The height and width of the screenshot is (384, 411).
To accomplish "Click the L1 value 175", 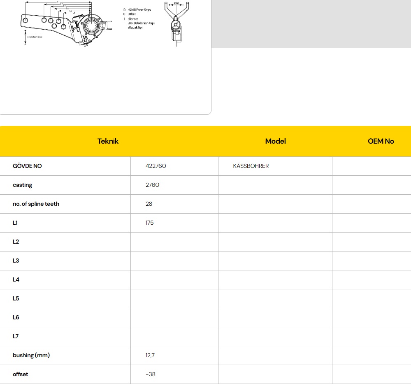I will tap(149, 223).
